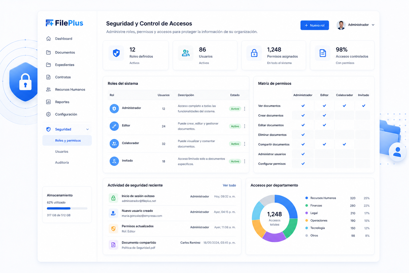The height and width of the screenshot is (273, 409).
Task: Open the Ver todo activity link
Action: click(x=229, y=185)
